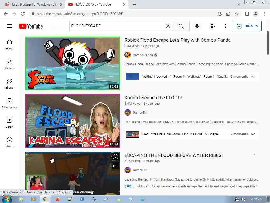This screenshot has height=203, width=270.
Task: Expand the 7 moments chevron
Action: pyautogui.click(x=253, y=134)
